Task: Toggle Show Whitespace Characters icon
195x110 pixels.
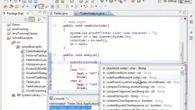Action: [58, 6]
